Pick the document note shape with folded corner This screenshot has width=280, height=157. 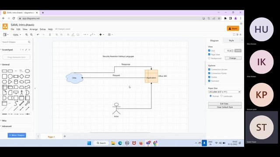tap(4, 92)
